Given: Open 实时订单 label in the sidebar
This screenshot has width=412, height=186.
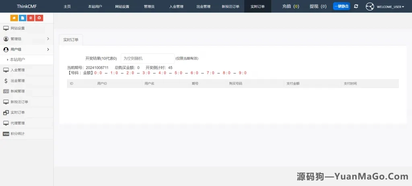Looking at the screenshot, I should [x=18, y=112].
